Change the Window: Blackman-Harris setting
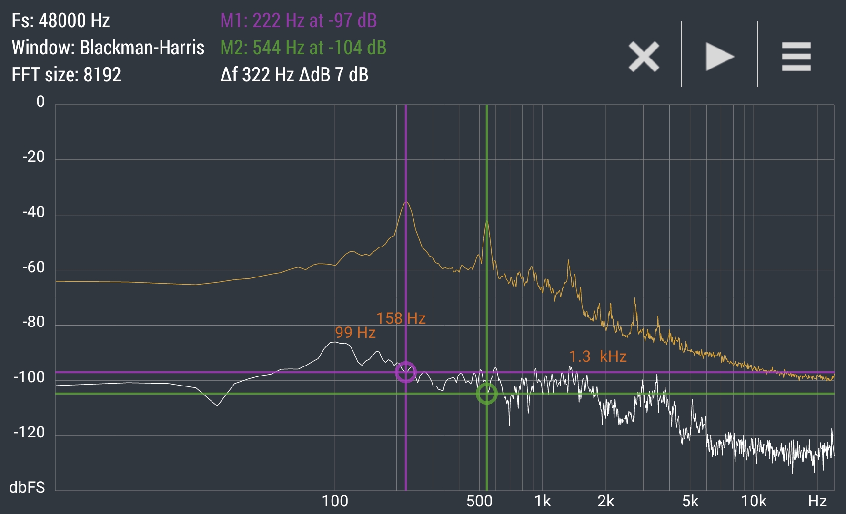Viewport: 846px width, 514px height. pos(108,48)
